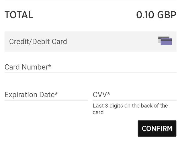Image resolution: width=180 pixels, height=142 pixels.
Task: Click the CVV hint text about last 3 digits
Action: coord(130,109)
